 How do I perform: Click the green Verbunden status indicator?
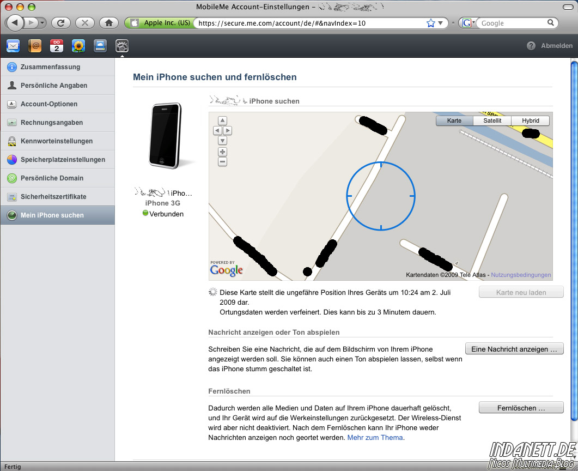[x=145, y=213]
